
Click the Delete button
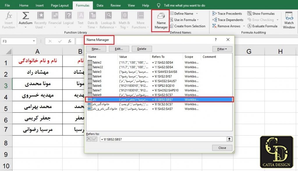pos(142,49)
